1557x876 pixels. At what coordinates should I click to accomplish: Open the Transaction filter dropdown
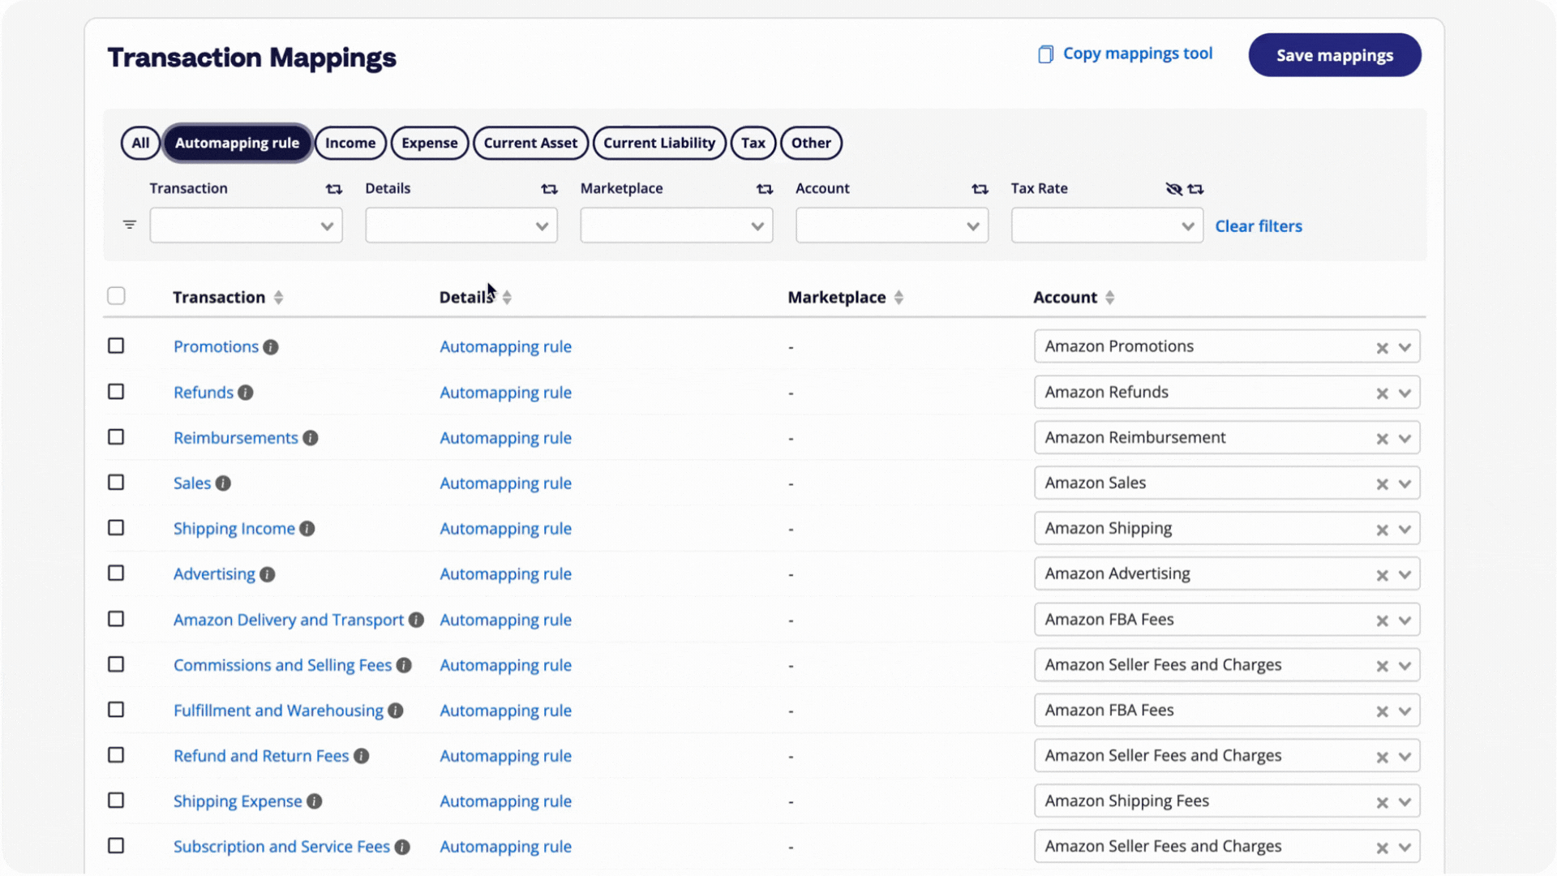[246, 225]
